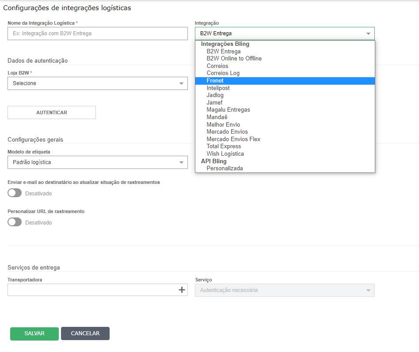Collapse the Integração dropdown showing B2W Entrega

coord(284,34)
